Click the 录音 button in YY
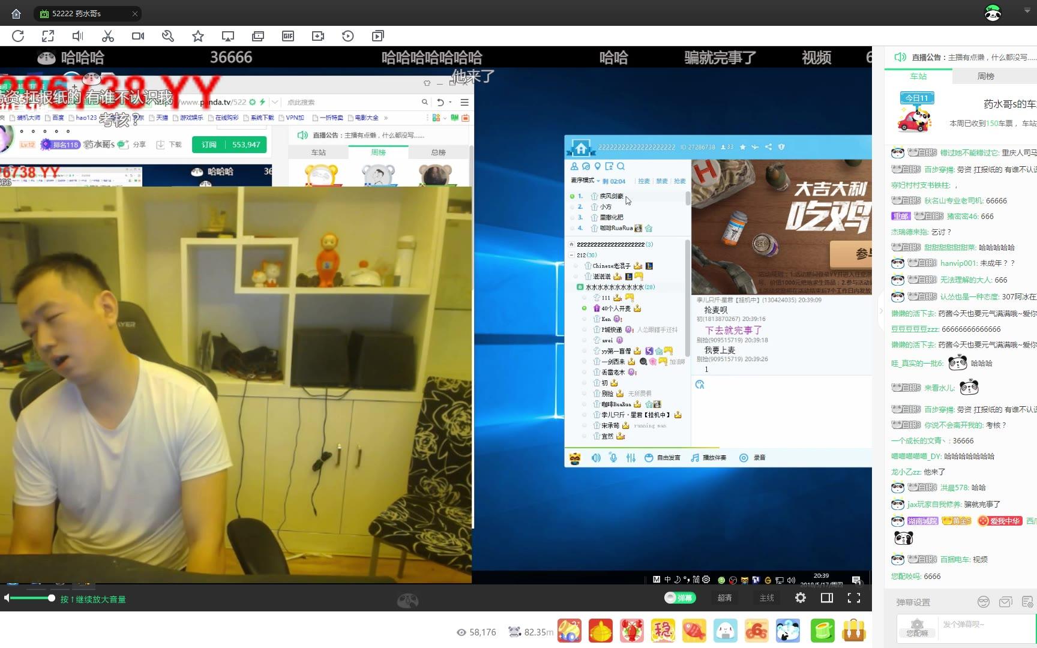The image size is (1037, 648). coord(753,458)
